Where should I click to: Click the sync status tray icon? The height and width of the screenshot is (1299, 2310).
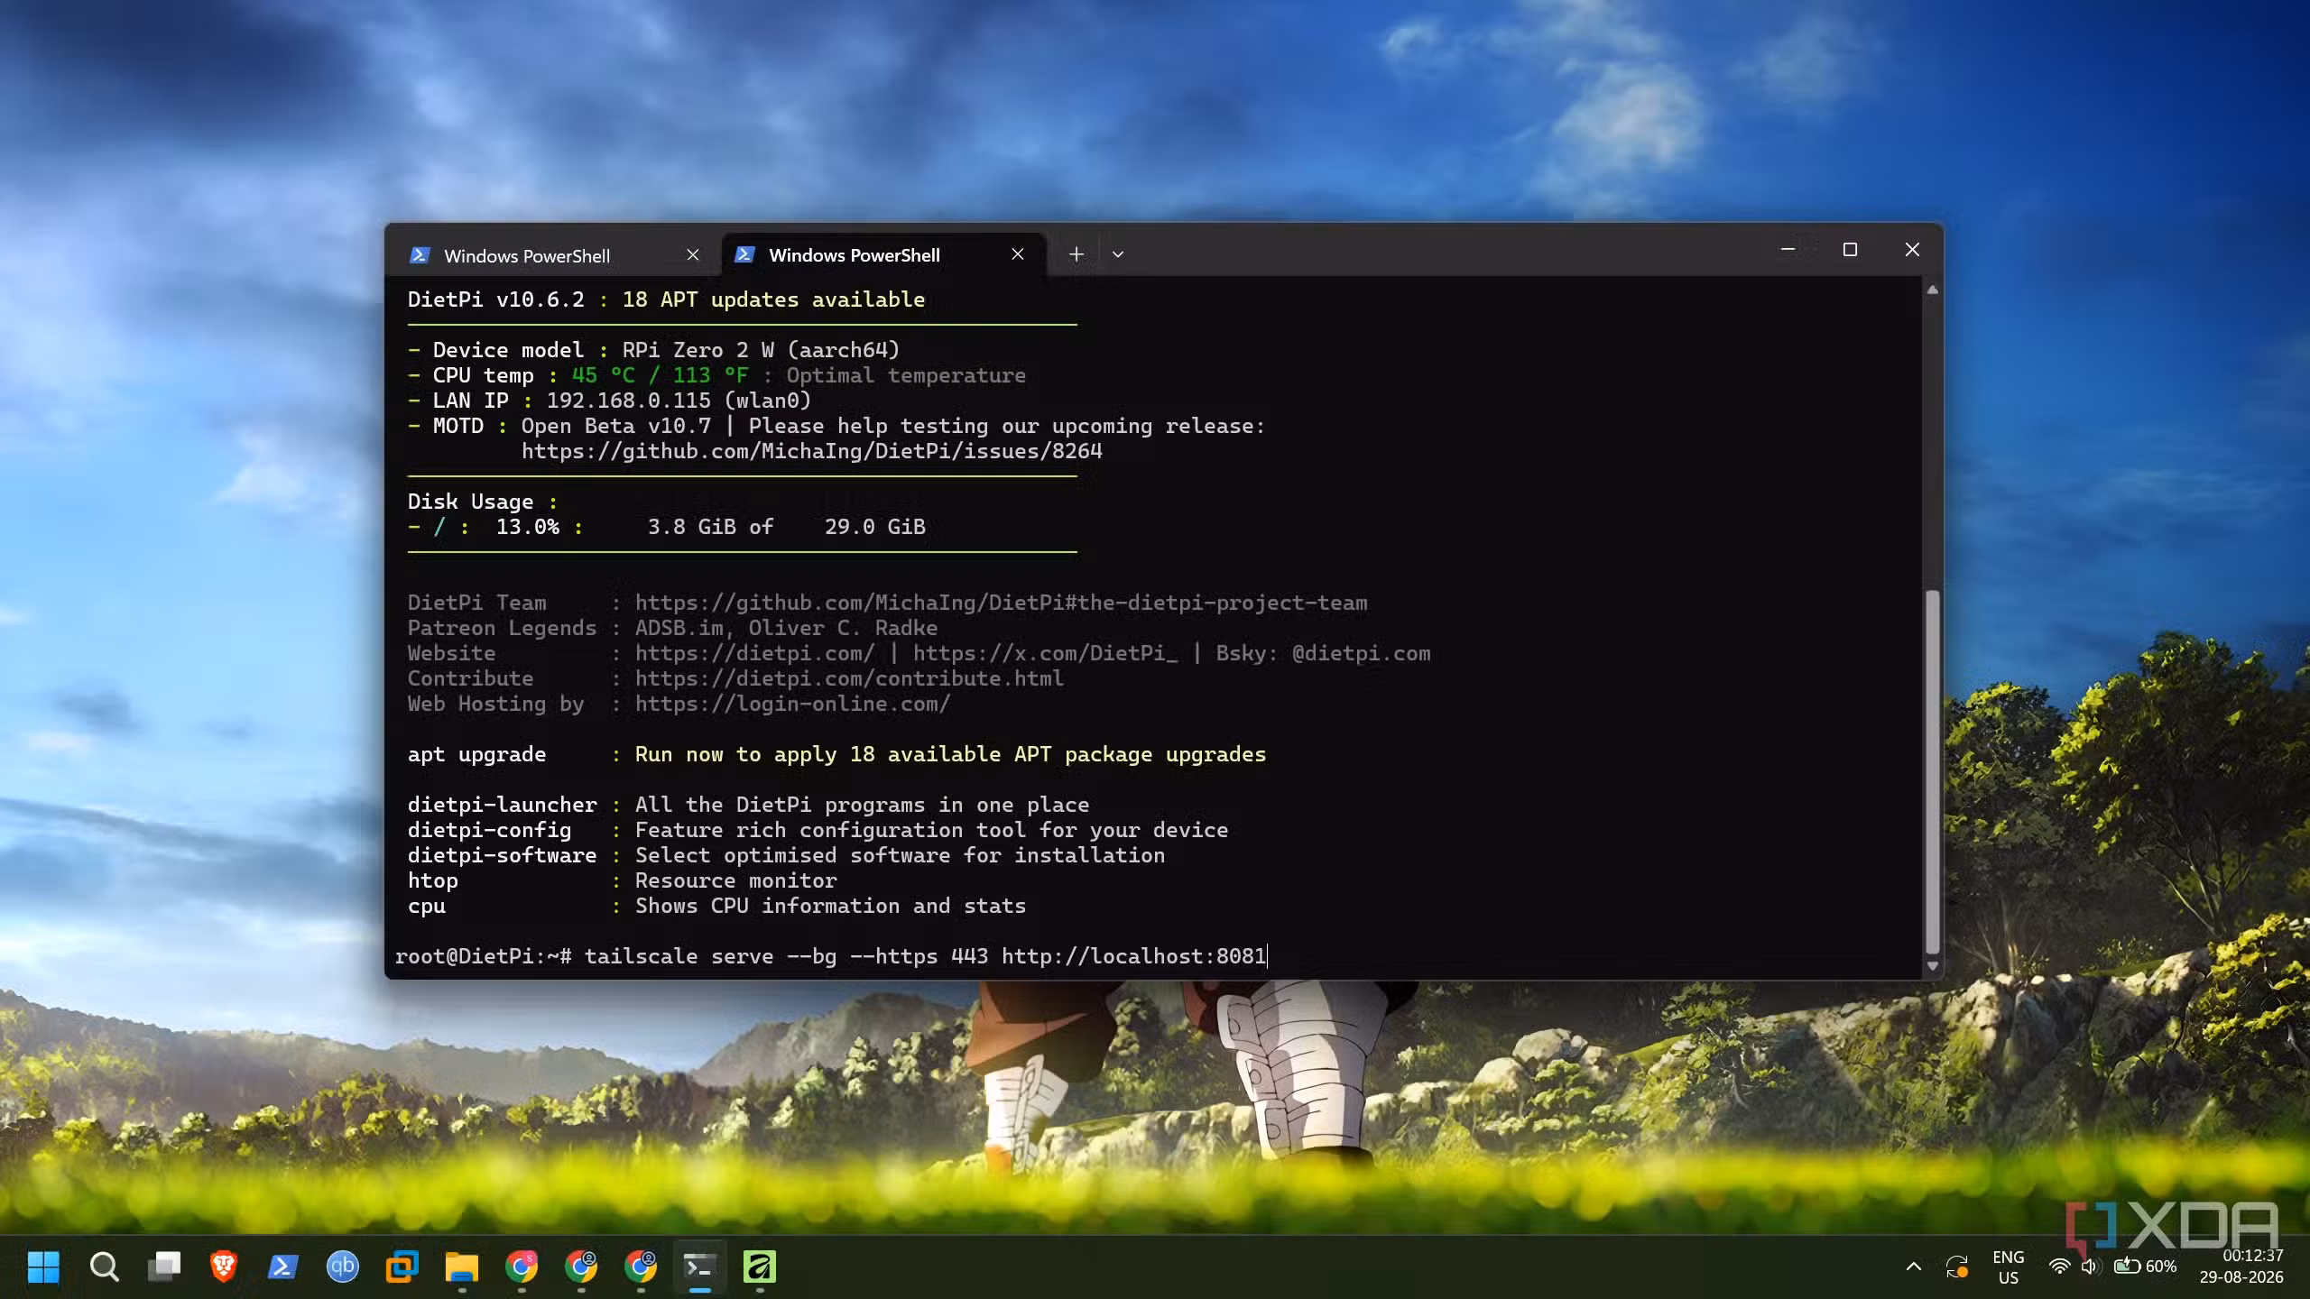1956,1267
